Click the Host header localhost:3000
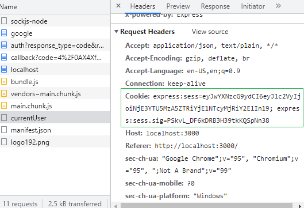The width and height of the screenshot is (304, 208). coord(162,133)
